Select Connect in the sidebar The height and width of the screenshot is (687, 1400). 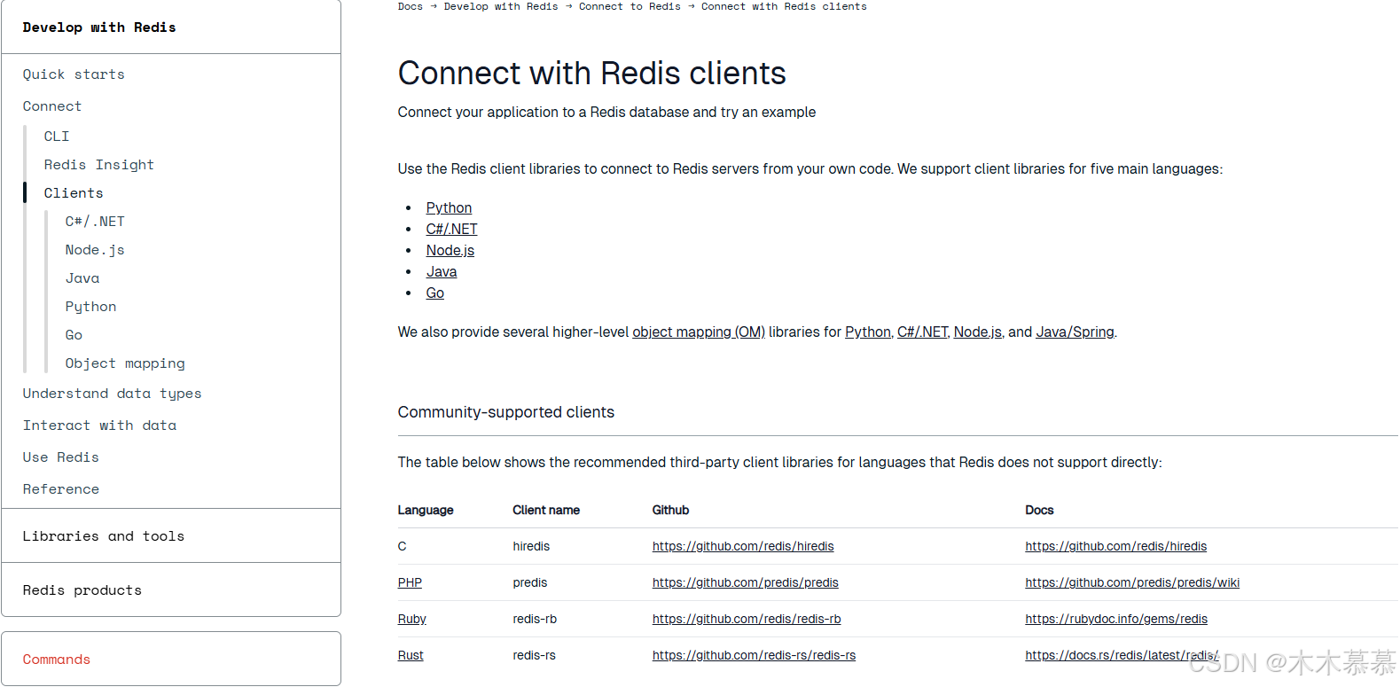coord(52,106)
